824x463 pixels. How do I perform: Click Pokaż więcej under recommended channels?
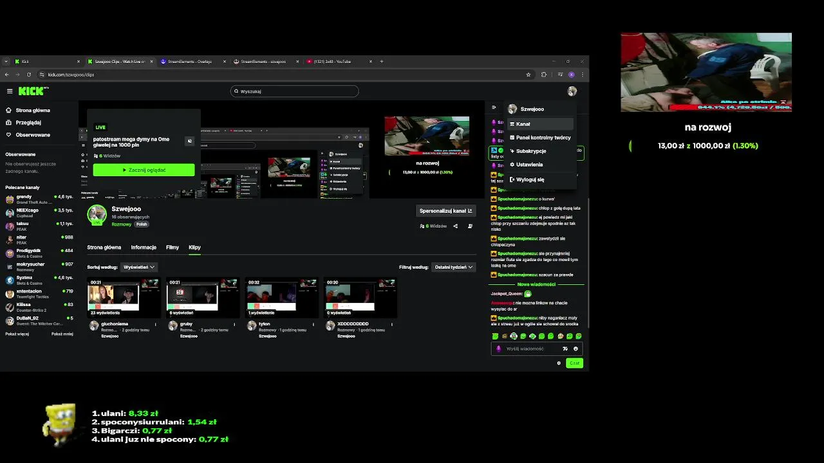(17, 334)
